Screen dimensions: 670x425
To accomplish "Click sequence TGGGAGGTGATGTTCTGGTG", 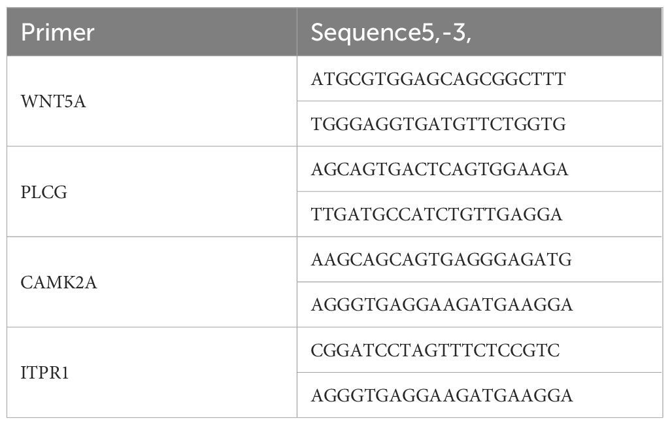I will tap(438, 124).
